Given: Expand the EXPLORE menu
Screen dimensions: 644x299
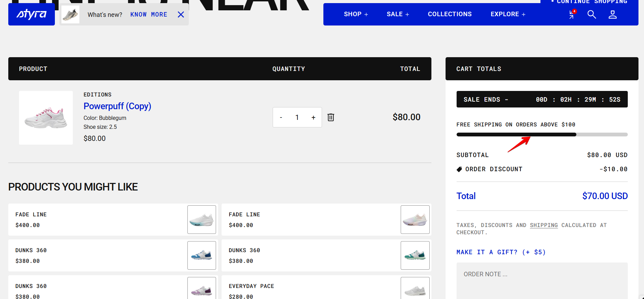Looking at the screenshot, I should pos(508,14).
